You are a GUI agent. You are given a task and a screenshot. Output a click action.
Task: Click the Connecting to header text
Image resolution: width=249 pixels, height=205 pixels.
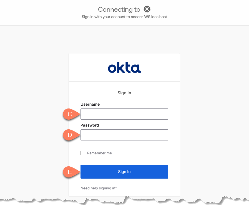119,9
